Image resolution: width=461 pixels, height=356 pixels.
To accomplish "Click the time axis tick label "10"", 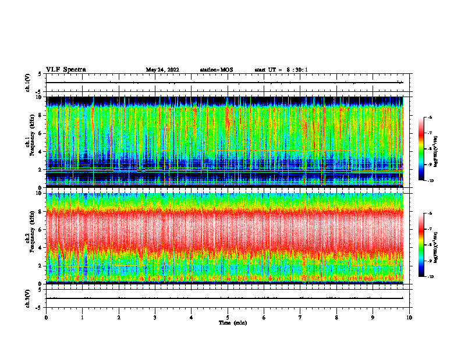I will point(409,318).
